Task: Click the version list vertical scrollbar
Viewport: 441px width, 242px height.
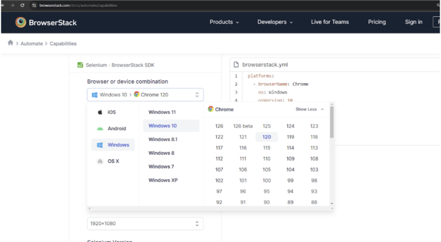Action: (332, 122)
